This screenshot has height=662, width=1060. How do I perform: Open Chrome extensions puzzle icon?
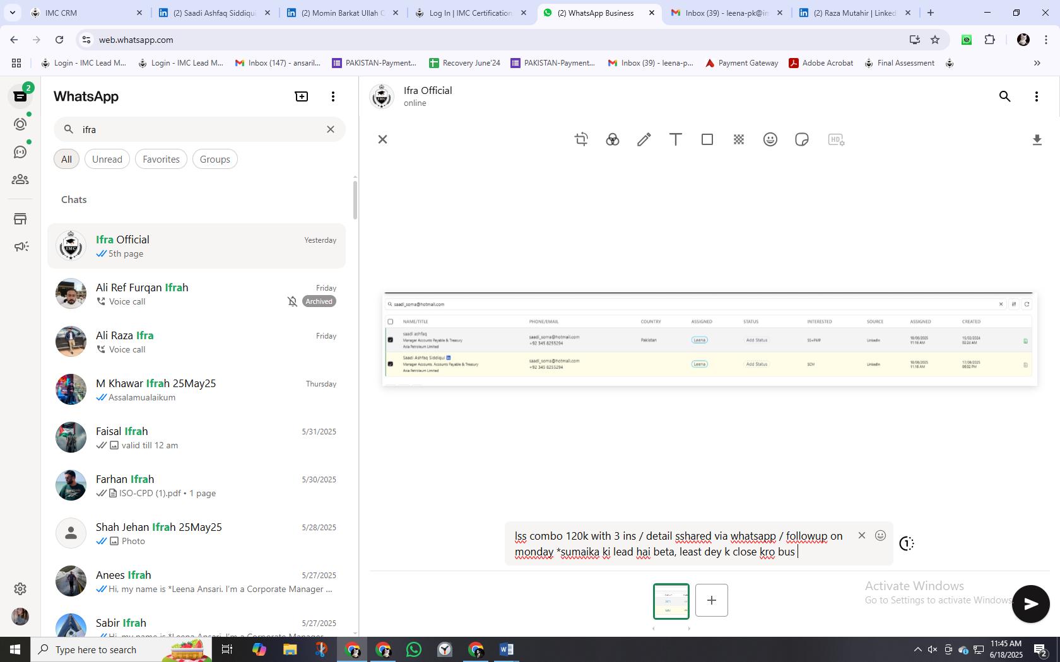tap(989, 40)
